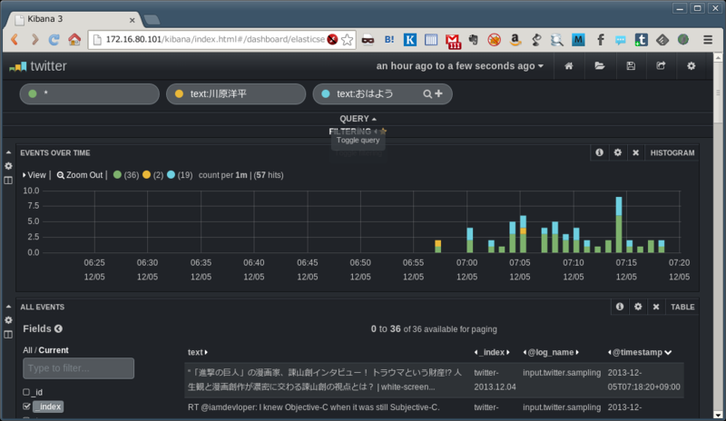The height and width of the screenshot is (421, 726).
Task: Click the share dashboard icon
Action: [x=661, y=65]
